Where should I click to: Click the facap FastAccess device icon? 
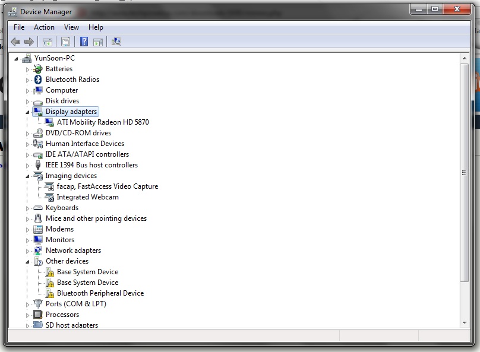[x=49, y=186]
